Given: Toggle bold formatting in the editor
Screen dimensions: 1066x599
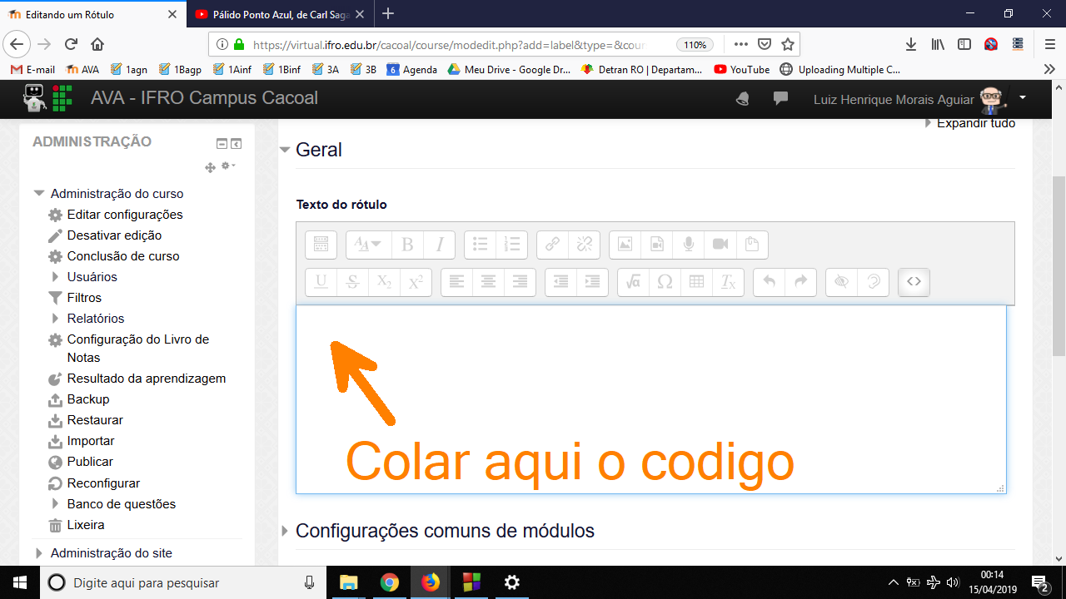Looking at the screenshot, I should pyautogui.click(x=407, y=245).
